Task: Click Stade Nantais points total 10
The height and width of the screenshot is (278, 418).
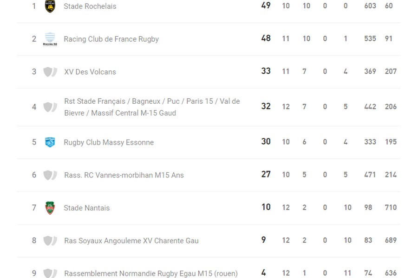Action: click(x=266, y=207)
